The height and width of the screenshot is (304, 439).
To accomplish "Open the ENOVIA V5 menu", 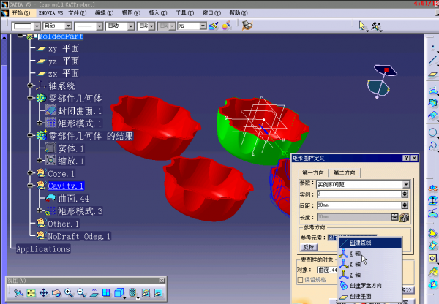I will click(x=50, y=13).
